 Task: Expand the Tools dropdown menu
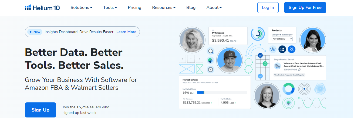[110, 8]
